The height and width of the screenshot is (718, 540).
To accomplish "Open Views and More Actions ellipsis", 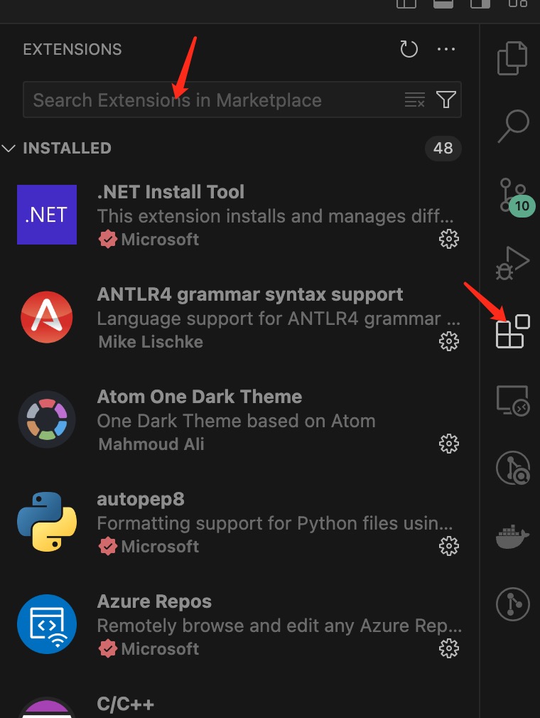I will (446, 49).
